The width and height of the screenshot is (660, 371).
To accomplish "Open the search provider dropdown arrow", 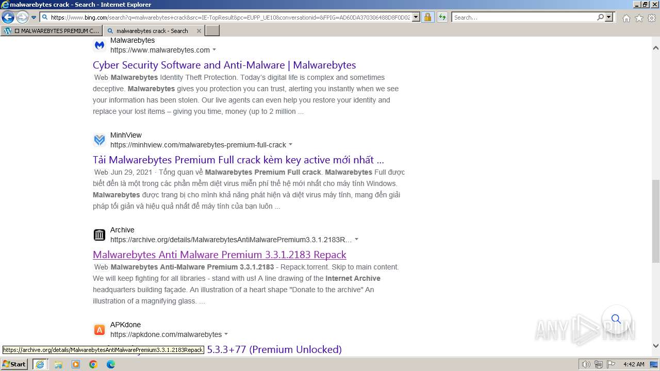I will pos(609,18).
